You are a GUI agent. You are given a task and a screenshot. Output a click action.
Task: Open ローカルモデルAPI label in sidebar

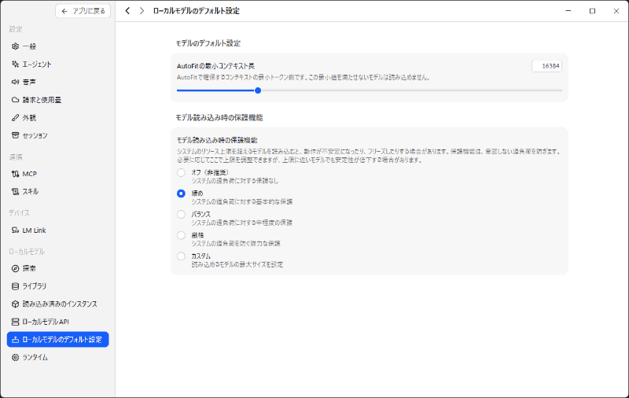pos(46,322)
